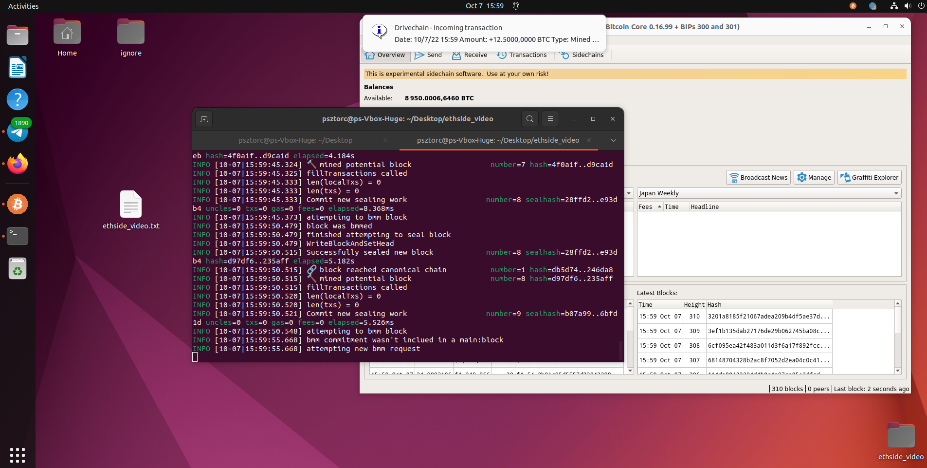Show the applications grid
The image size is (927, 468).
click(x=18, y=455)
